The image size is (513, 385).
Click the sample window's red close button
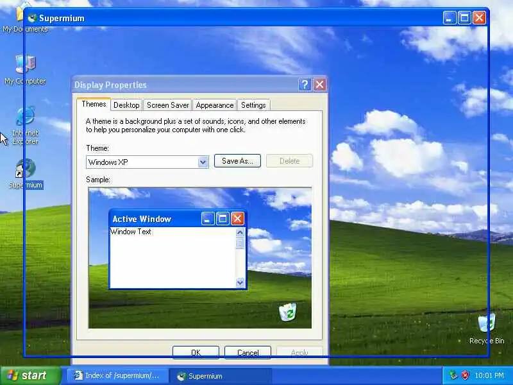237,219
